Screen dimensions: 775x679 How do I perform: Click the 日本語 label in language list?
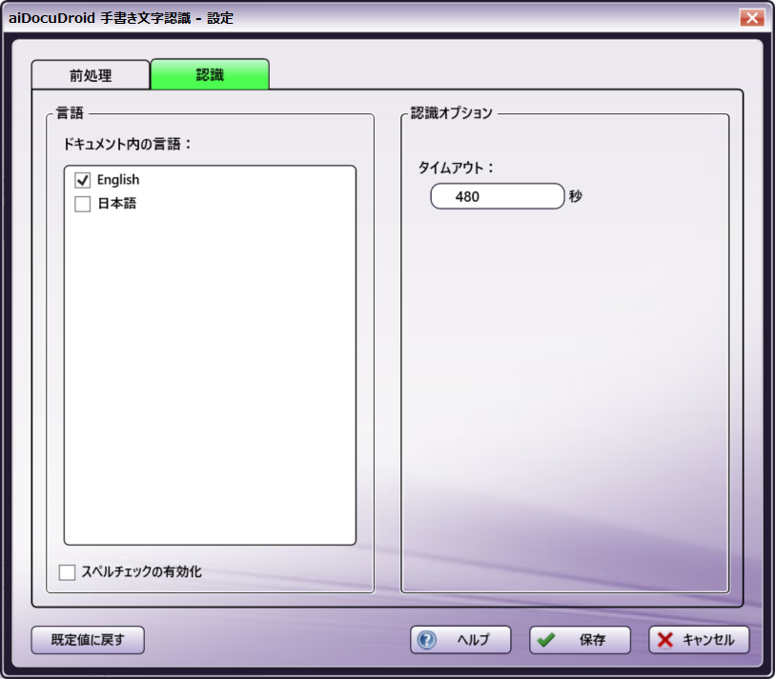point(117,204)
